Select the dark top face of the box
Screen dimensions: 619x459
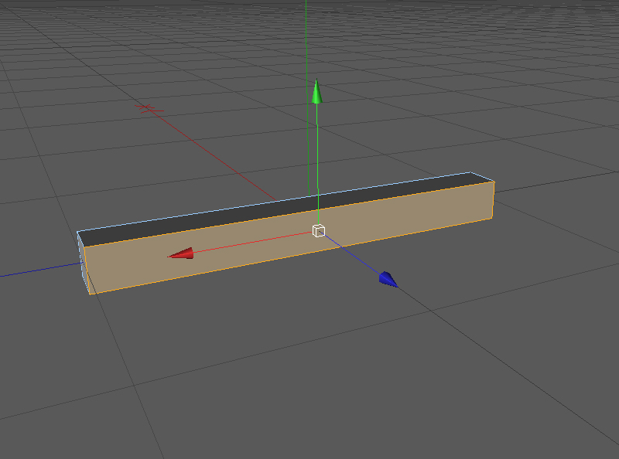click(x=286, y=209)
